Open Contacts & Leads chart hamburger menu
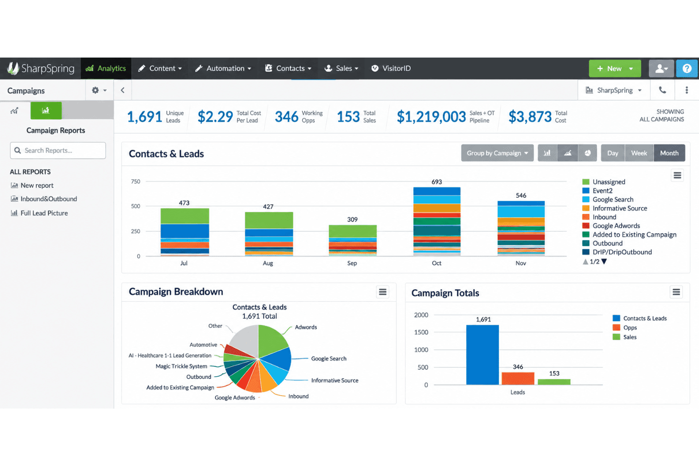The width and height of the screenshot is (699, 466). pos(677,176)
